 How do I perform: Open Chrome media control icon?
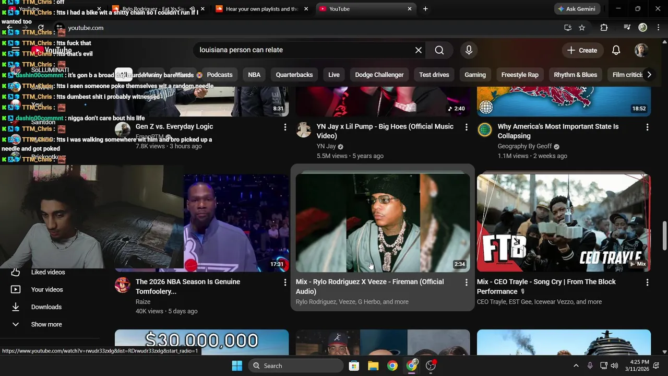627,28
